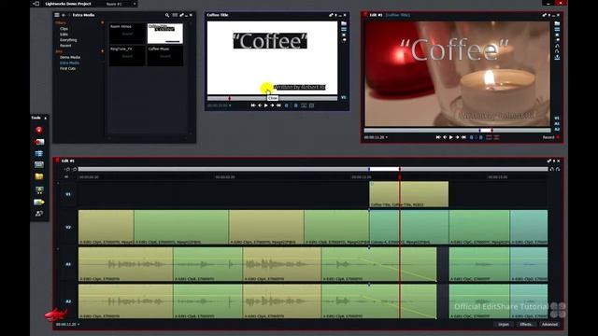This screenshot has width=598, height=336.
Task: Open the Demo Media bin
Action: [70, 57]
